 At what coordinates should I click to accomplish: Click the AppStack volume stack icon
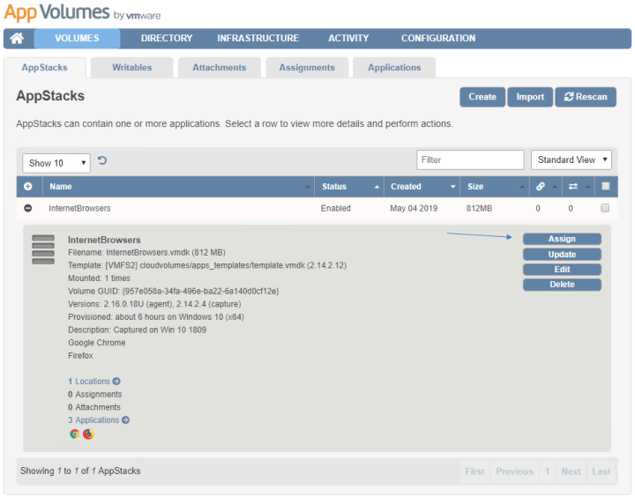(43, 249)
